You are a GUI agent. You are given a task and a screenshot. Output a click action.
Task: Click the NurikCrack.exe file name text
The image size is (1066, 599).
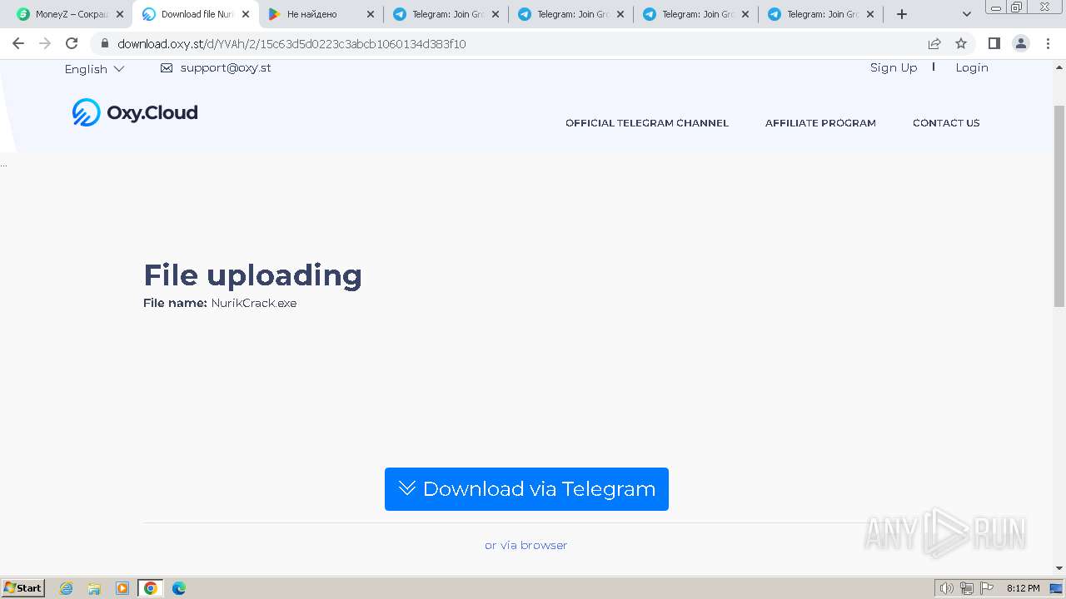click(x=254, y=303)
